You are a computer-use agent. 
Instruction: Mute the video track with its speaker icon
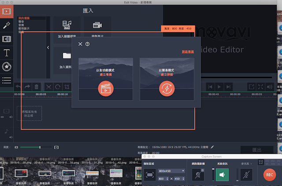pos(11,117)
